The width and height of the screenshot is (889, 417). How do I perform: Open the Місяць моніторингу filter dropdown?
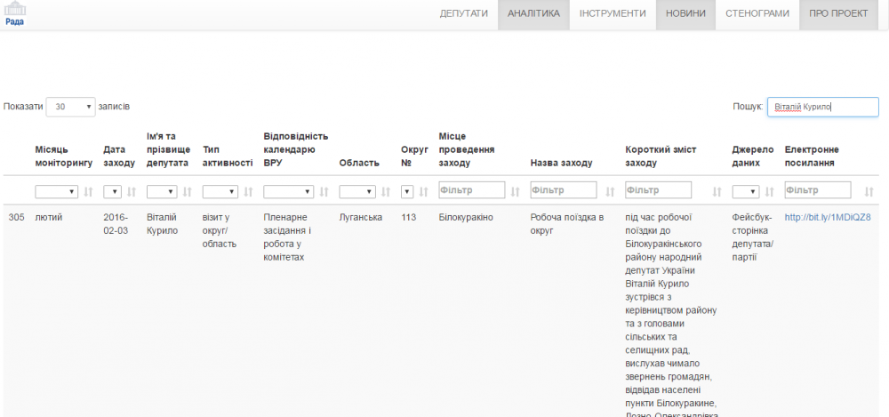click(x=56, y=191)
